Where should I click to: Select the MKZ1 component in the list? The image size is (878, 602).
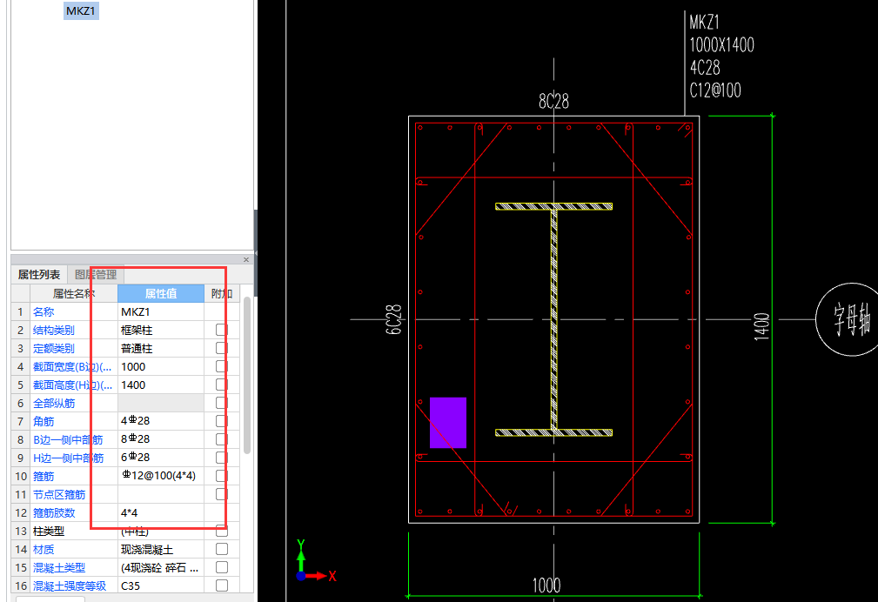tap(81, 10)
